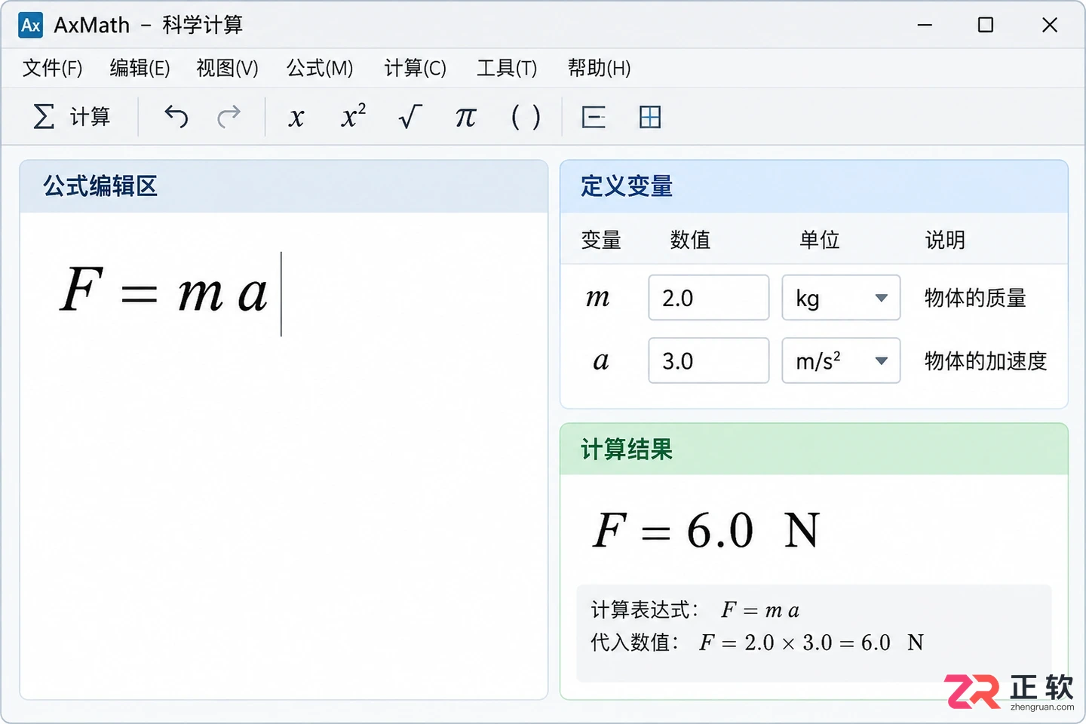This screenshot has height=724, width=1086.
Task: Open the 计算(C) menu
Action: [x=415, y=68]
